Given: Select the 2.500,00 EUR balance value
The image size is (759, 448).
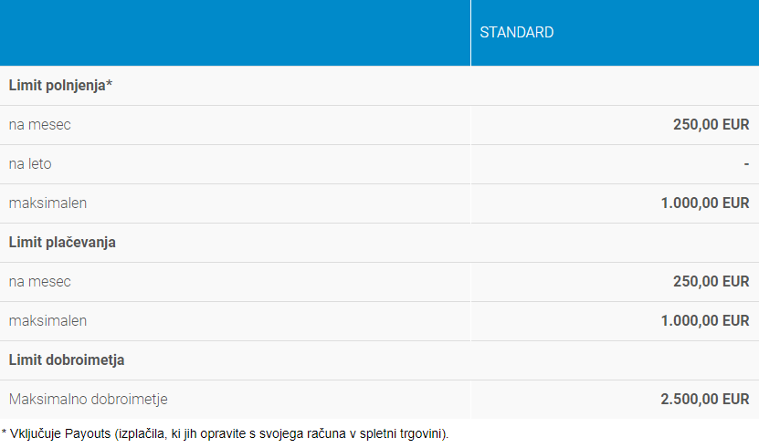Looking at the screenshot, I should coord(704,400).
